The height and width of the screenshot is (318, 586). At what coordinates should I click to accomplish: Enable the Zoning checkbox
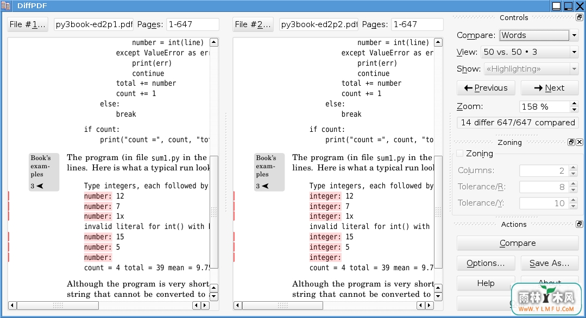[460, 154]
